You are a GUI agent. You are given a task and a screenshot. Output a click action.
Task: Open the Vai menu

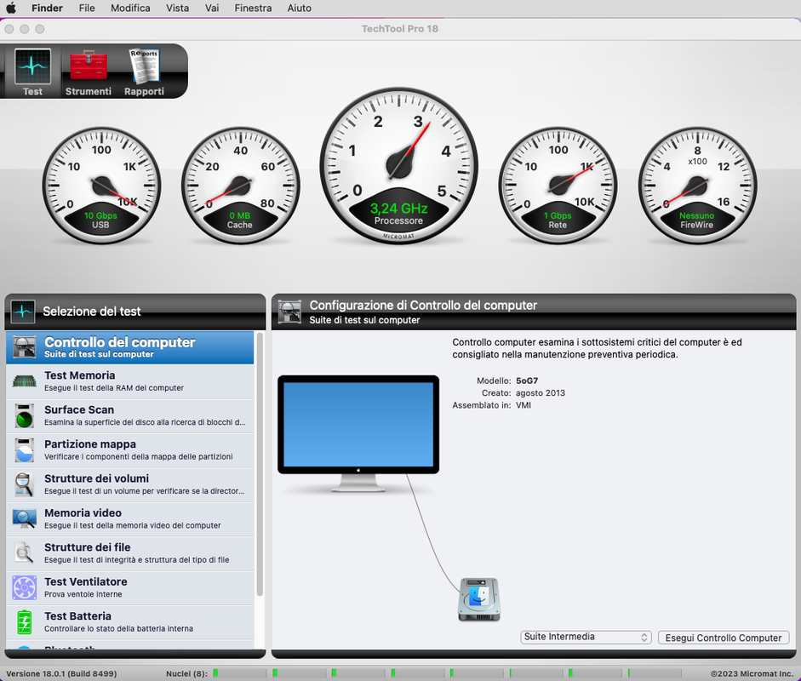click(212, 8)
